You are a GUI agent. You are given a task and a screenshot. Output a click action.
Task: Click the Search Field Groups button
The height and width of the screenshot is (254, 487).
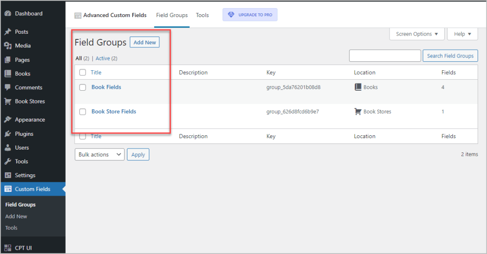(450, 56)
